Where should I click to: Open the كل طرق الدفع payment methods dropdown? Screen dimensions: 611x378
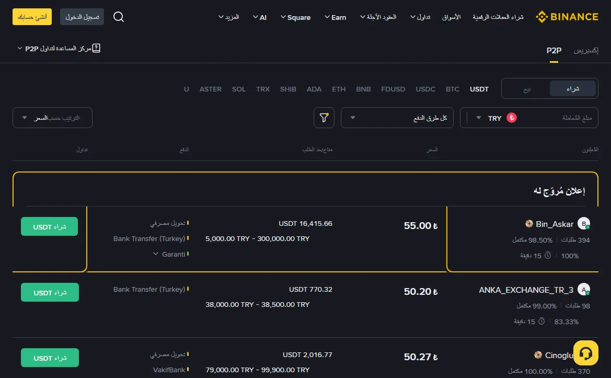click(x=397, y=118)
